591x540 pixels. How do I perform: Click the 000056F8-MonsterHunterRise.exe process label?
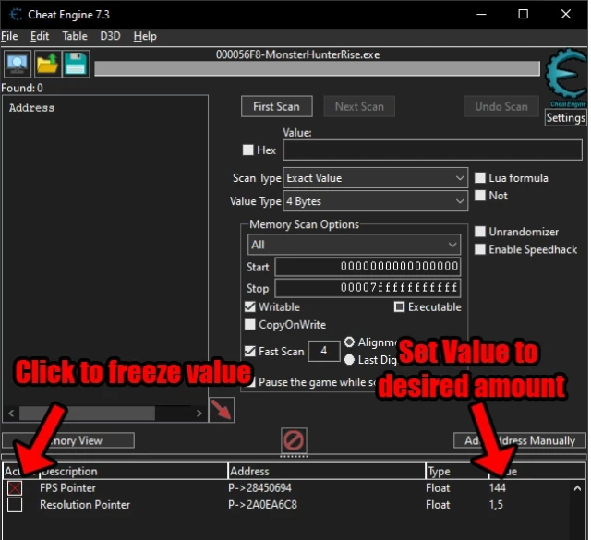pyautogui.click(x=297, y=54)
